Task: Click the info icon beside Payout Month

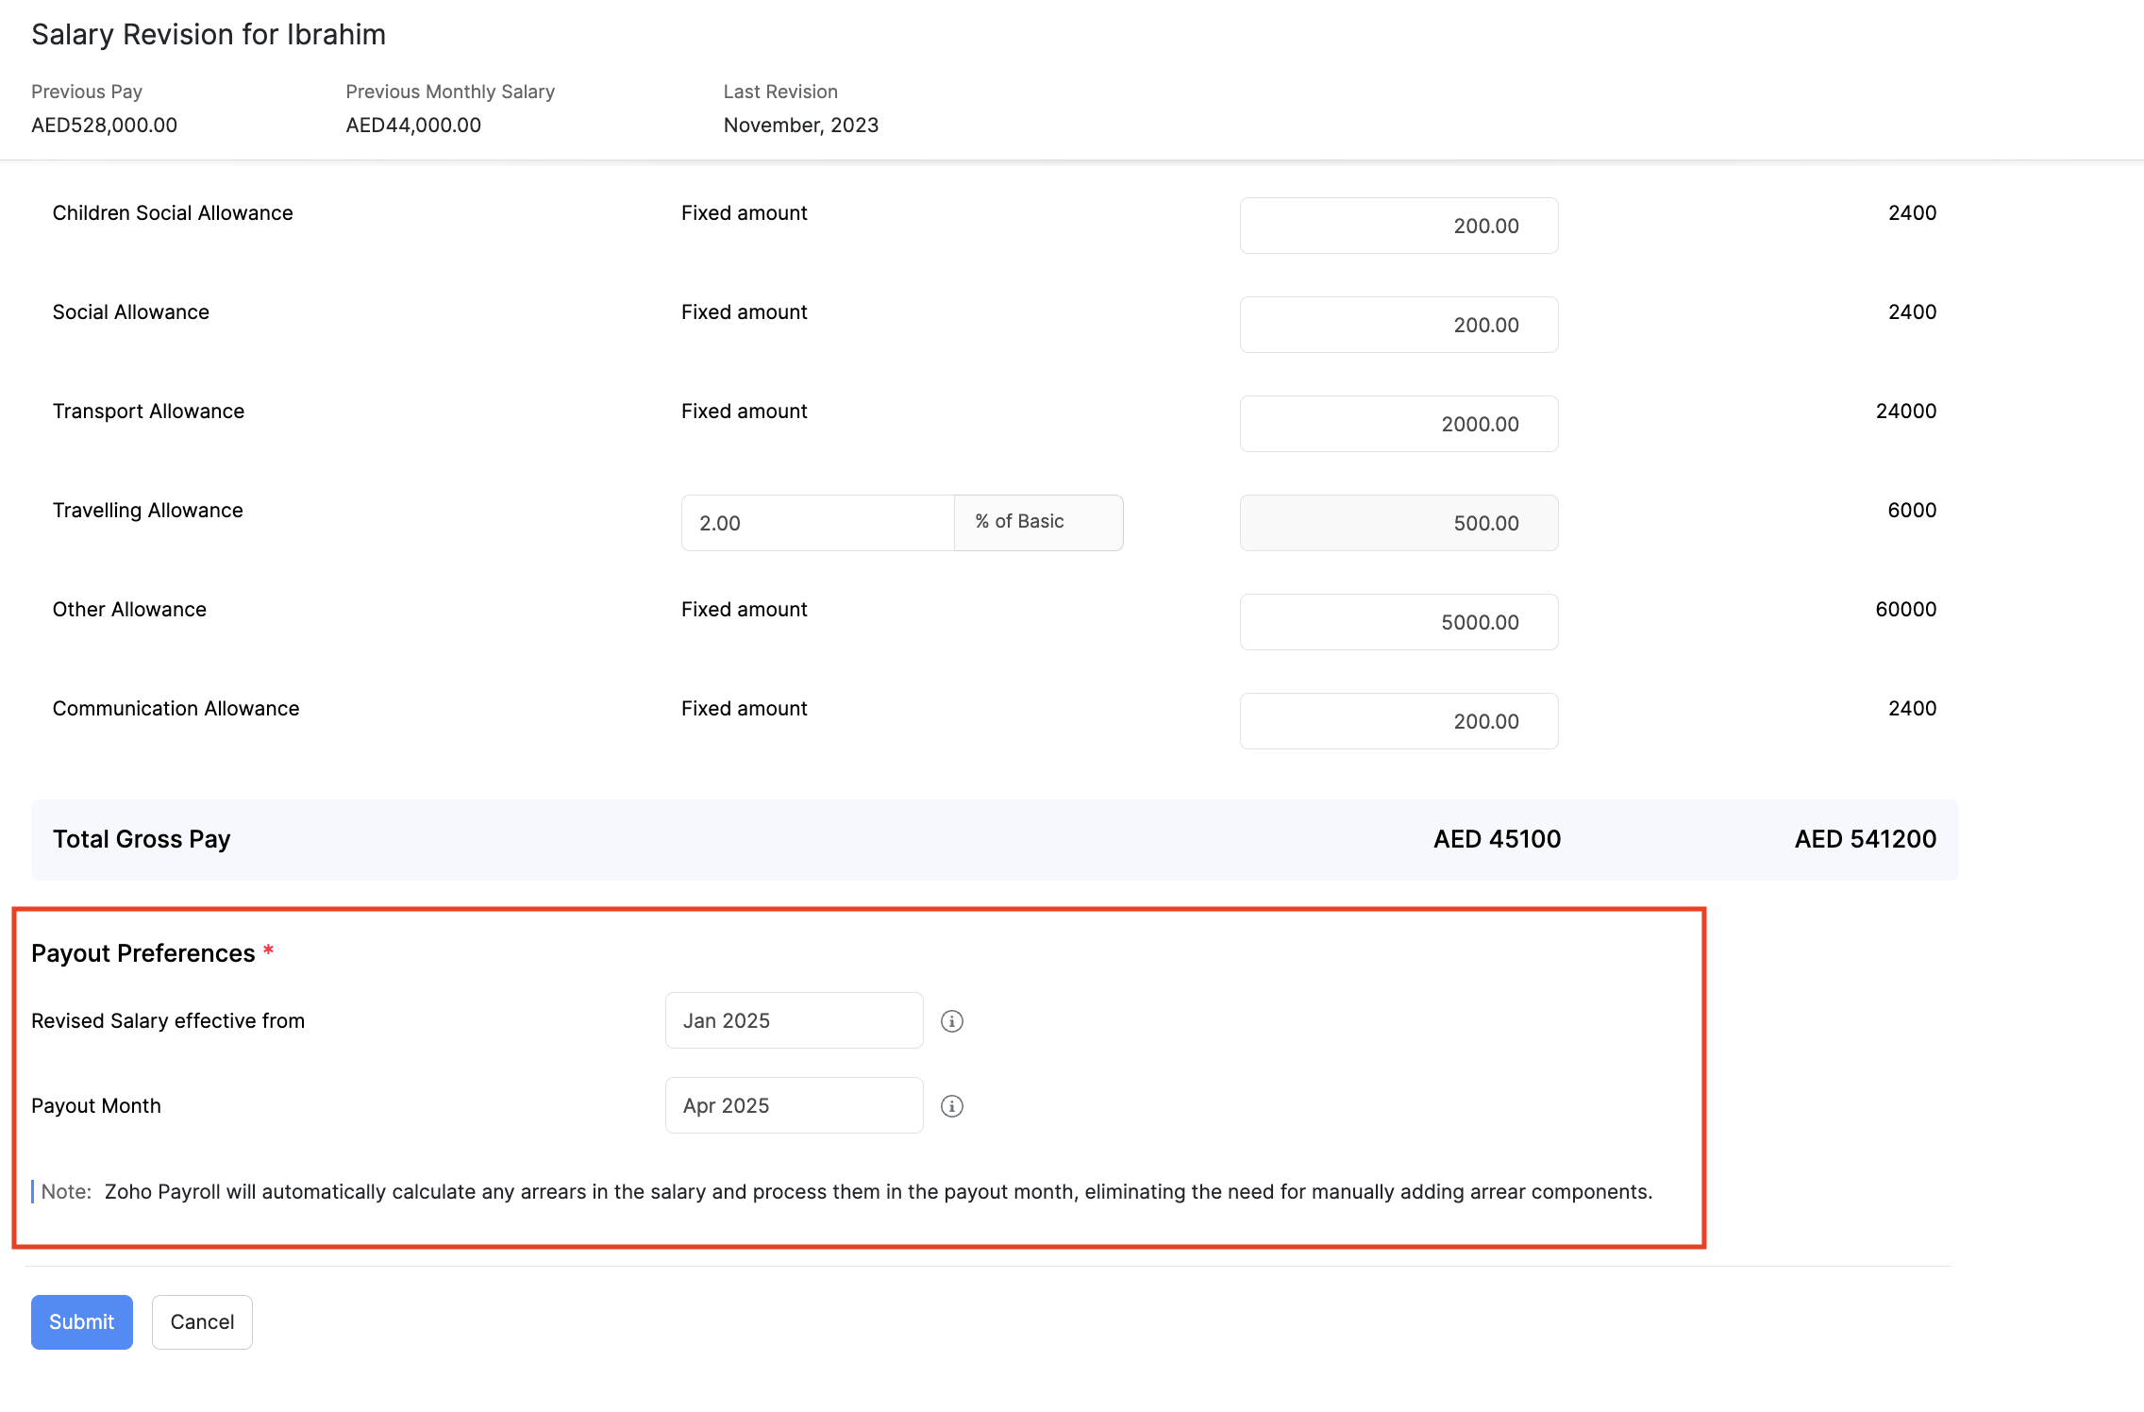Action: pyautogui.click(x=952, y=1105)
